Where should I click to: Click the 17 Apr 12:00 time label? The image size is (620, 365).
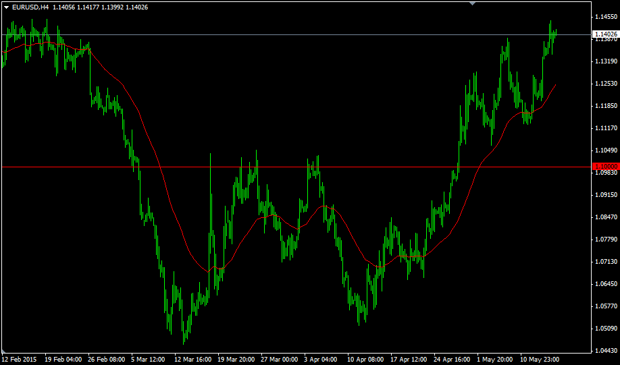click(x=409, y=360)
